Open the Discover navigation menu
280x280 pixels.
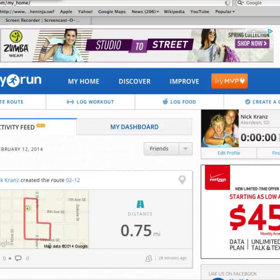tap(134, 81)
